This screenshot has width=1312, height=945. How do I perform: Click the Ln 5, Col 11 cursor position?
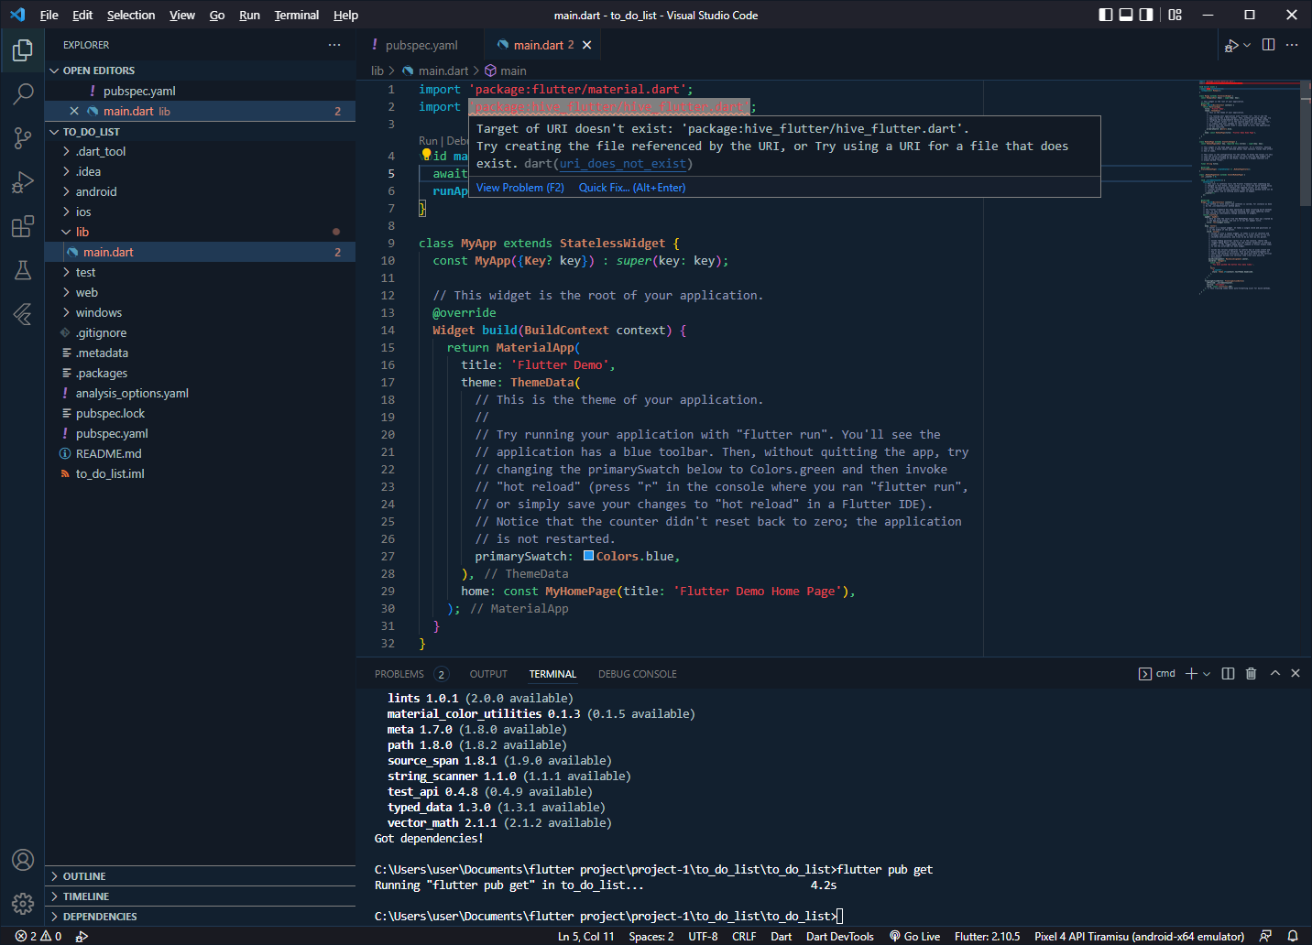point(586,936)
